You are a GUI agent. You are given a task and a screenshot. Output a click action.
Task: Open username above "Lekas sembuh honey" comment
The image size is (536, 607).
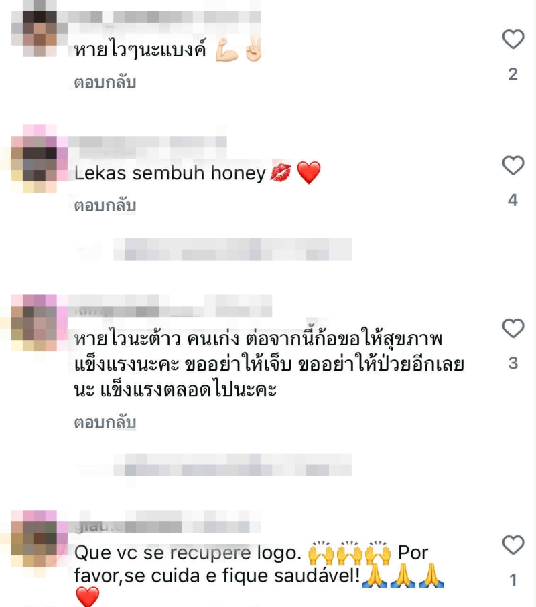[x=147, y=142]
